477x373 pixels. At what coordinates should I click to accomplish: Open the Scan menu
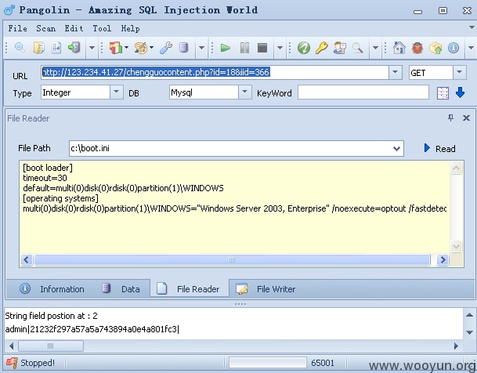coord(45,28)
